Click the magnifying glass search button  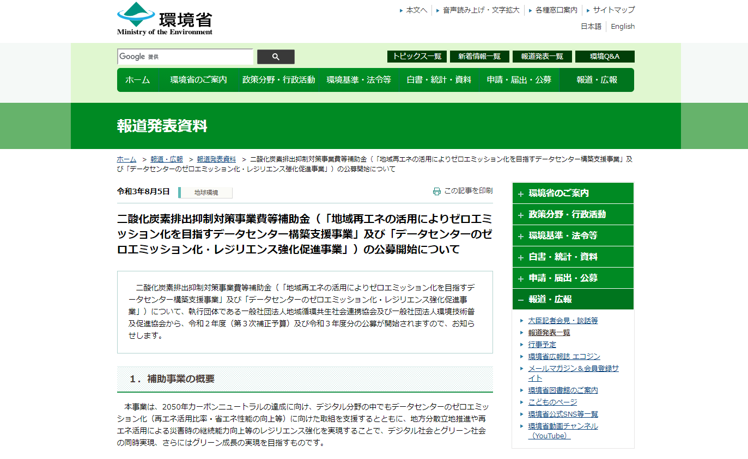pos(276,57)
